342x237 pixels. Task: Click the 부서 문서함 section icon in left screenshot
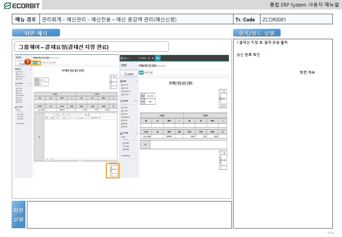pyautogui.click(x=16, y=107)
